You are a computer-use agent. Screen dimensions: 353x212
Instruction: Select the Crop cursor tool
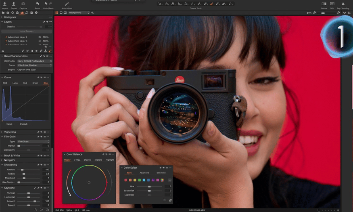(180, 4)
